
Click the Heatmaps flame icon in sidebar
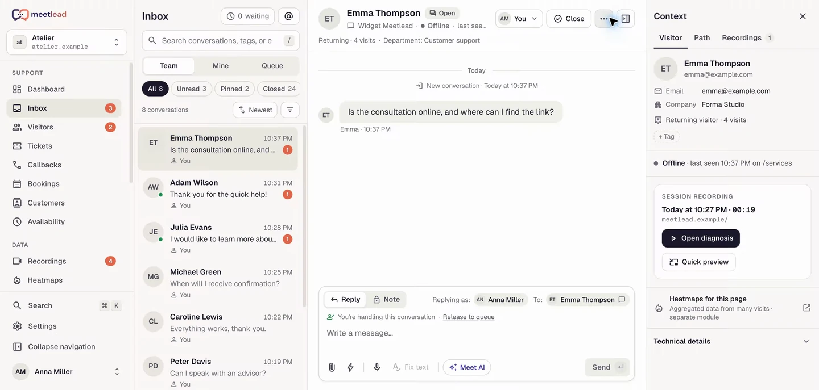17,280
